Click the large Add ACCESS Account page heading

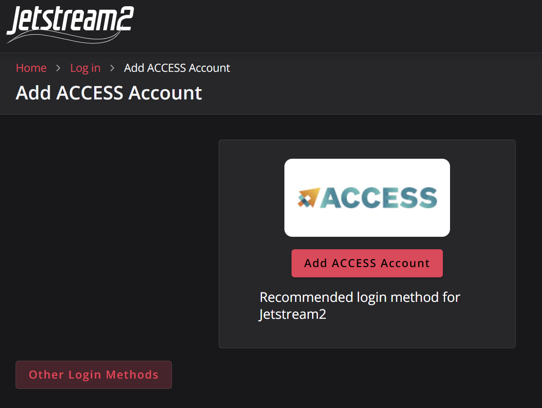tap(109, 93)
